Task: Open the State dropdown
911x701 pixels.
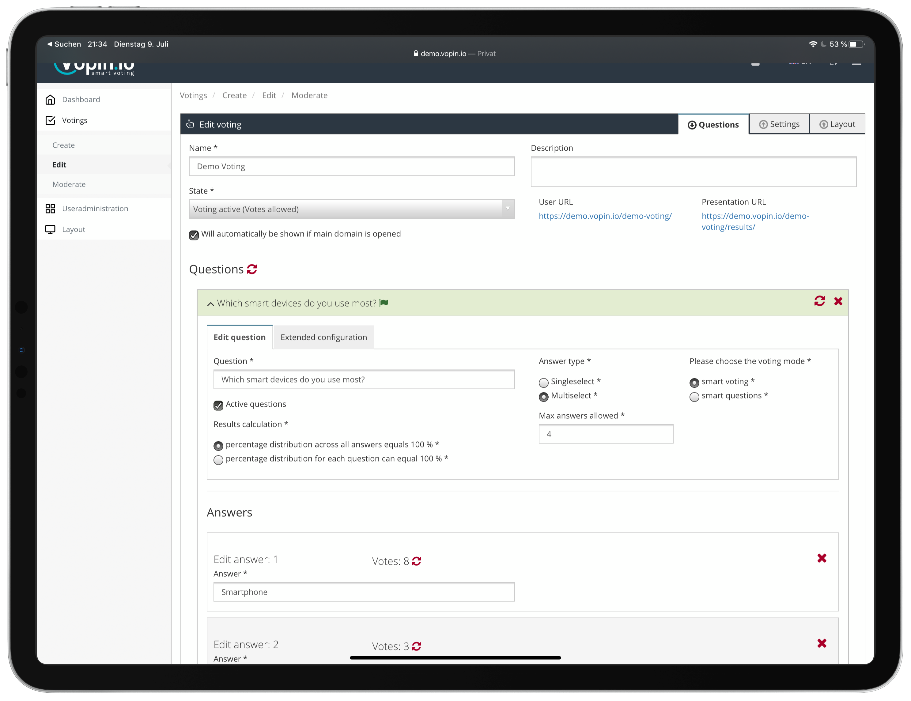Action: pos(351,209)
